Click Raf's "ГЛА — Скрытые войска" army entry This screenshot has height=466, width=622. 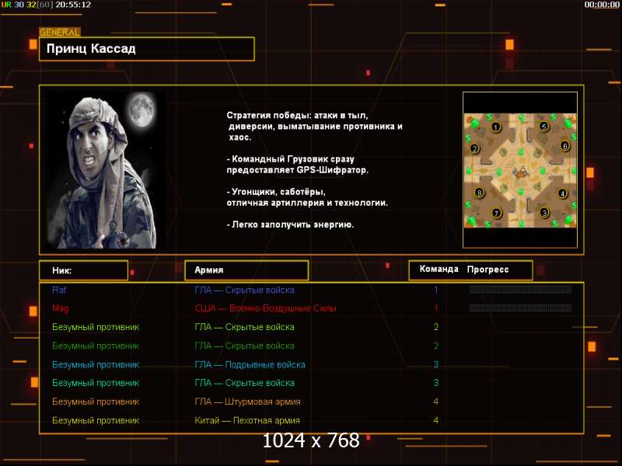[244, 290]
